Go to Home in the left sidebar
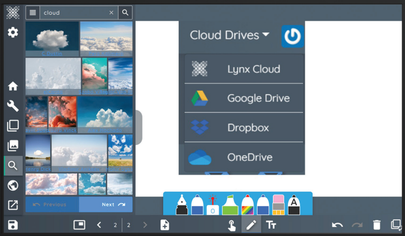The width and height of the screenshot is (405, 236). click(13, 86)
